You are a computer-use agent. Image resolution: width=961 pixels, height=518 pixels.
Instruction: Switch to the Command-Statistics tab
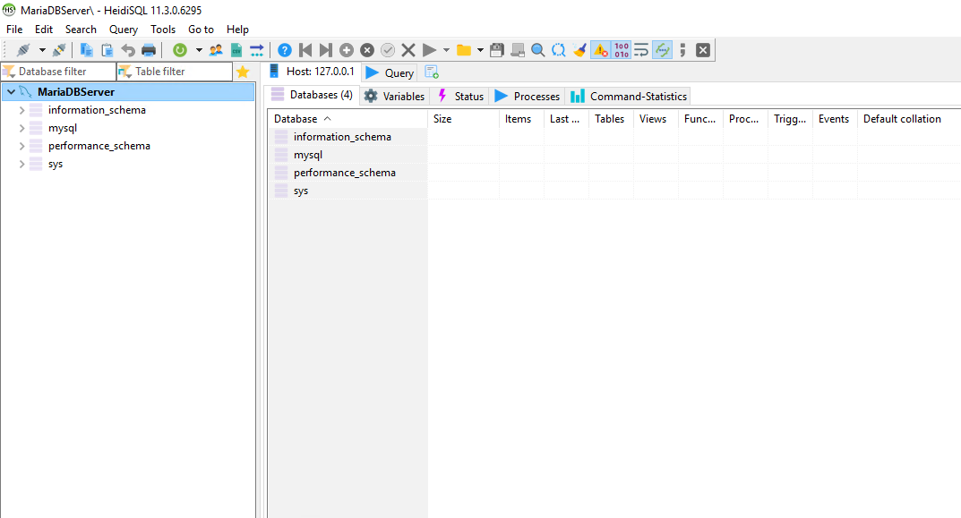tap(629, 96)
